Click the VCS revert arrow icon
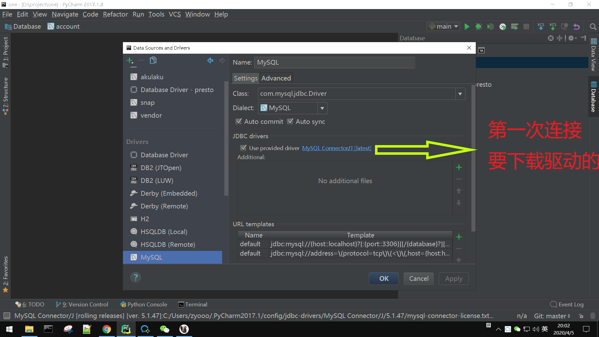The width and height of the screenshot is (599, 337). point(577,27)
